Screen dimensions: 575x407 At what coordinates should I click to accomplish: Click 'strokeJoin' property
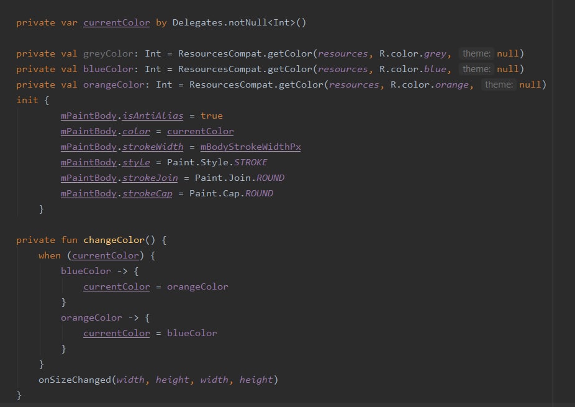pyautogui.click(x=150, y=178)
